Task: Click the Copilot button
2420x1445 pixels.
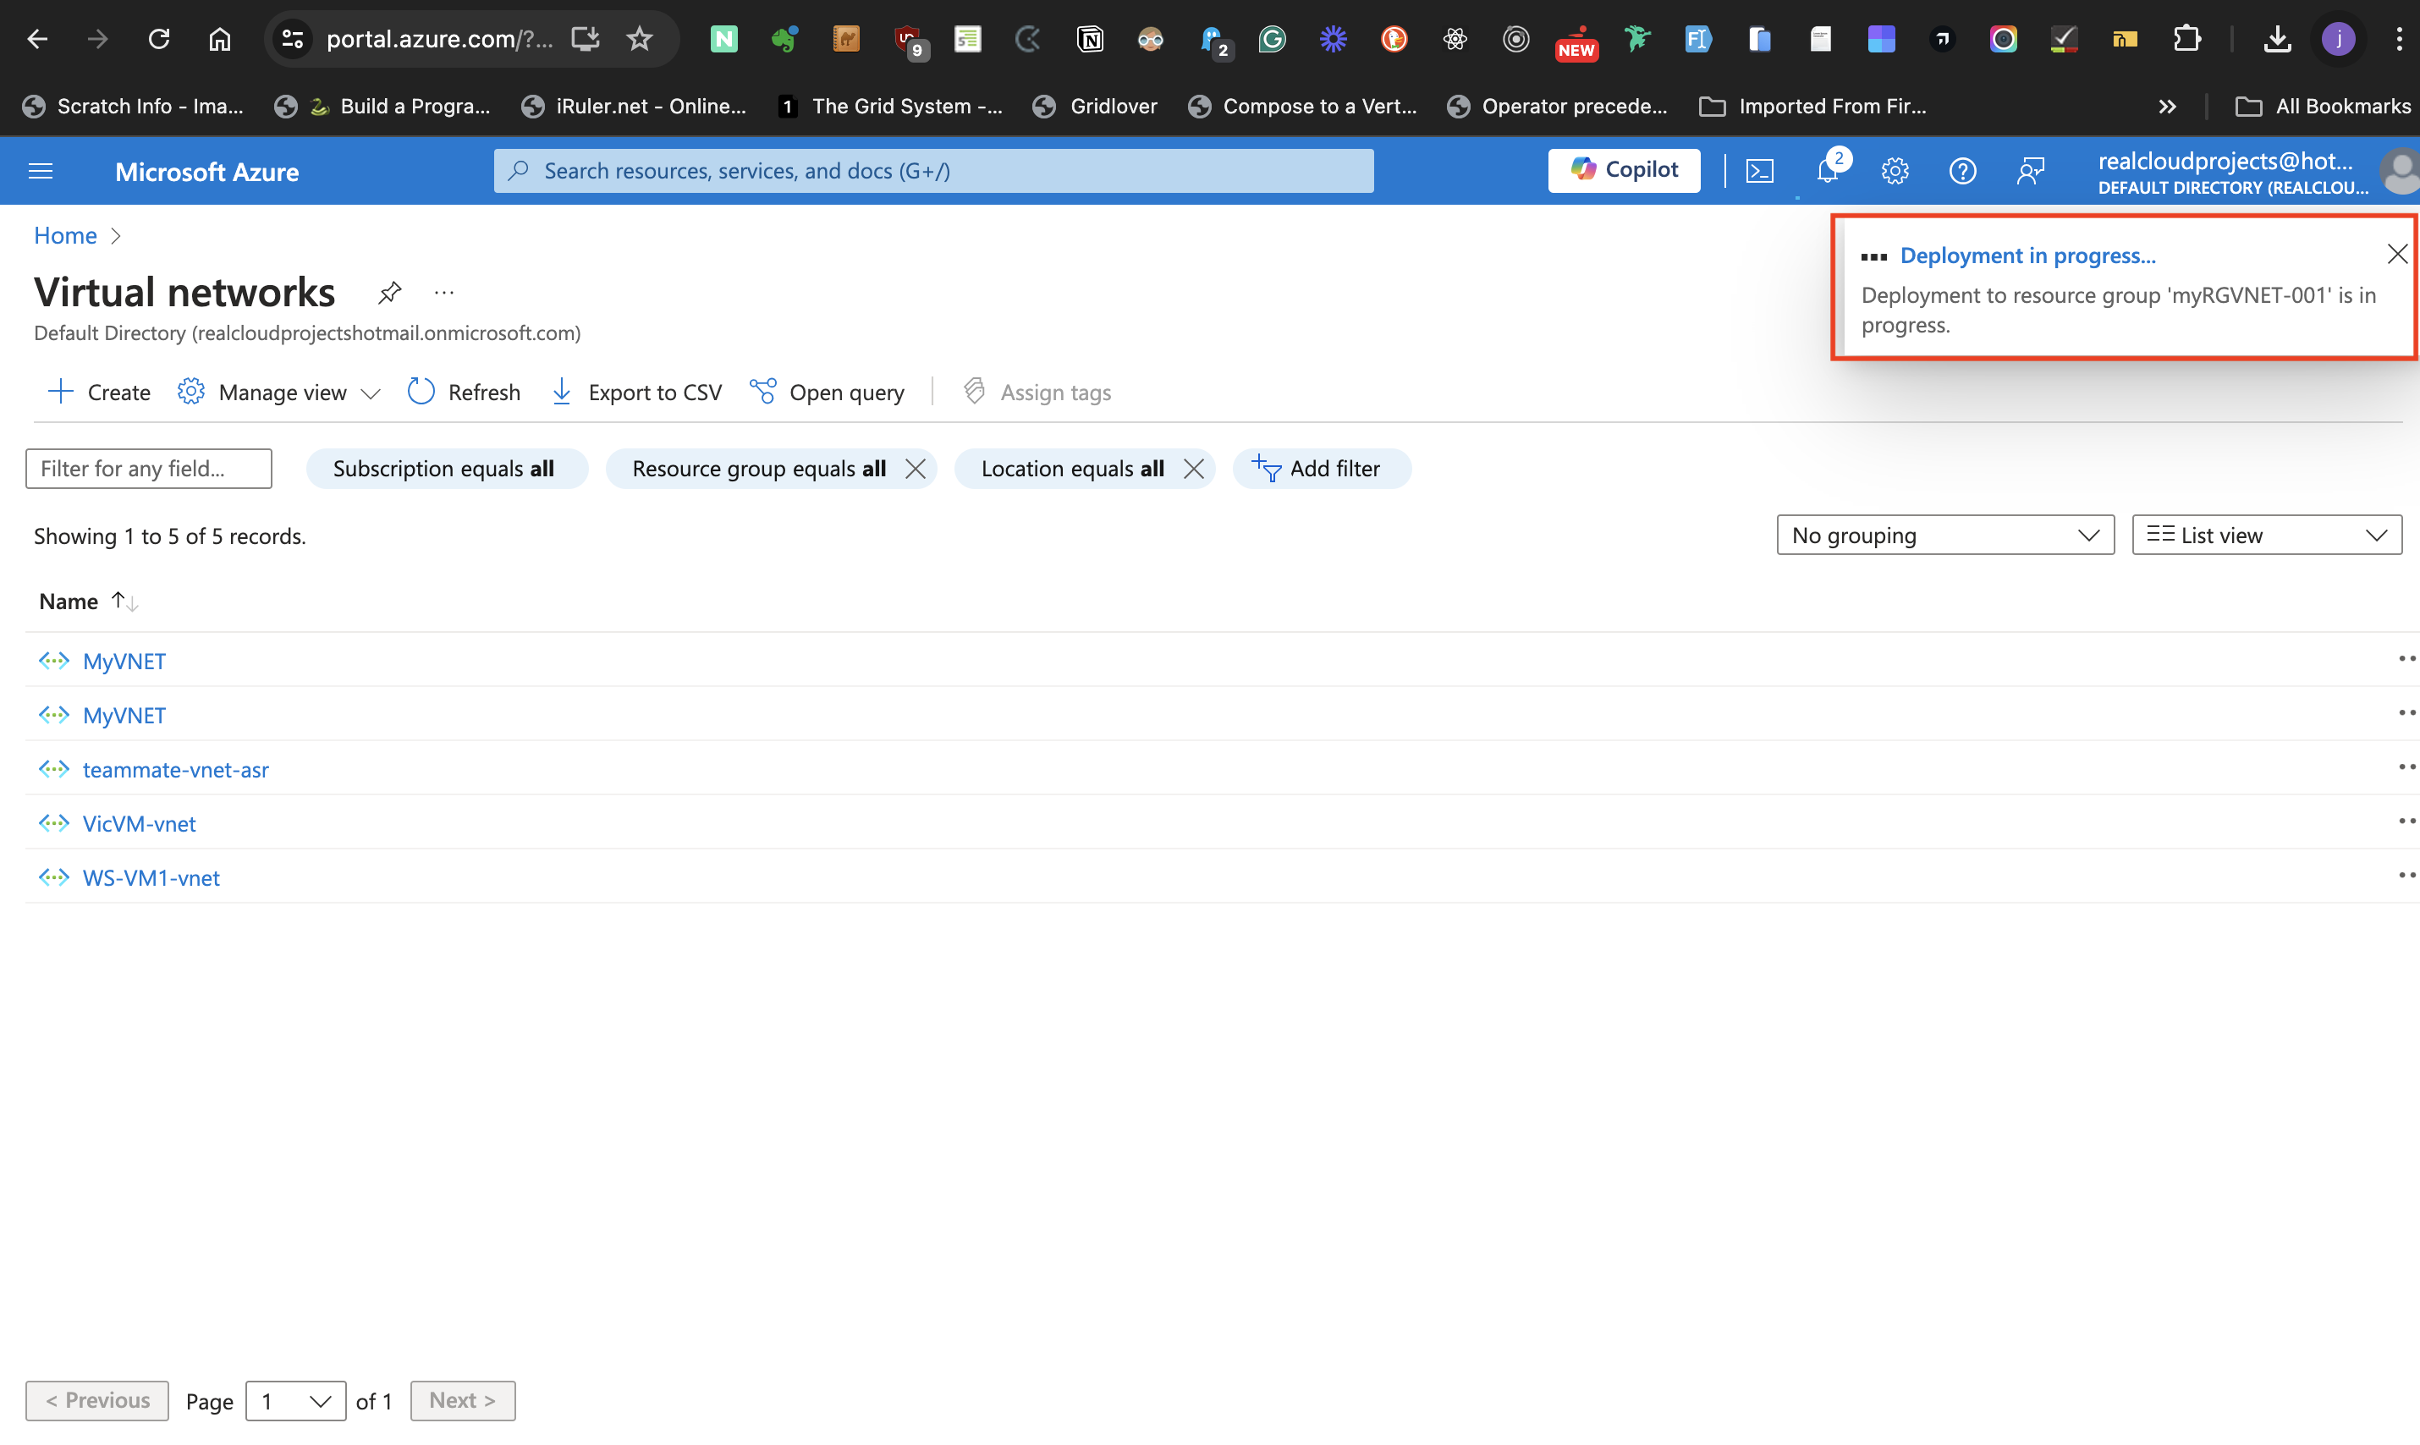Action: pyautogui.click(x=1624, y=170)
